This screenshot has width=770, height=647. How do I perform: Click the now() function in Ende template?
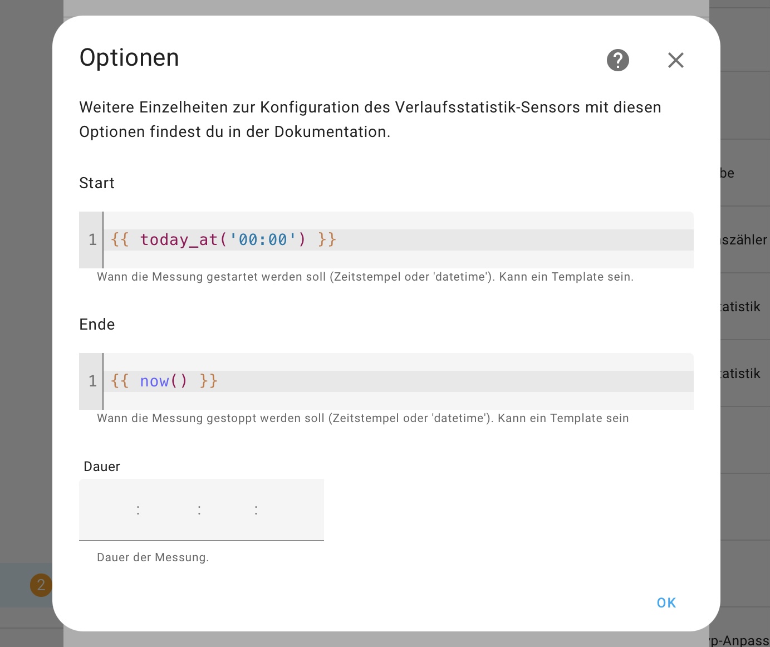click(164, 381)
